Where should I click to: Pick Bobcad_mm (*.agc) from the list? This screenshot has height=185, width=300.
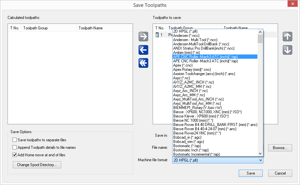pyautogui.click(x=188, y=142)
